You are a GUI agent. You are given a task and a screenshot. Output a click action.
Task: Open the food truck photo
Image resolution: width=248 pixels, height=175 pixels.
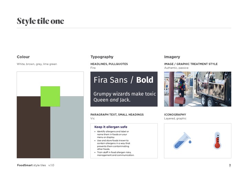tap(198, 89)
